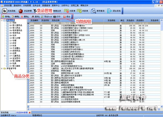Add a new product with 新增
This screenshot has width=163, height=117.
pyautogui.click(x=6, y=17)
